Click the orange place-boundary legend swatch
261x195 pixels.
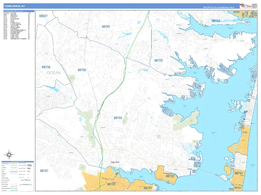click(13, 163)
